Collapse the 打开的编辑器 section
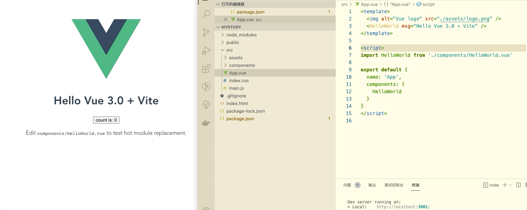 point(218,4)
